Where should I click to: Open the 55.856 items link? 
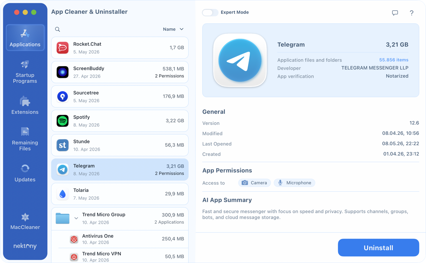click(x=394, y=60)
